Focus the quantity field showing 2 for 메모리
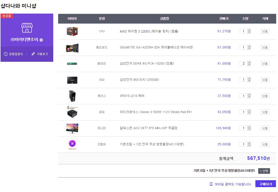The width and height of the screenshot is (278, 192). click(244, 64)
